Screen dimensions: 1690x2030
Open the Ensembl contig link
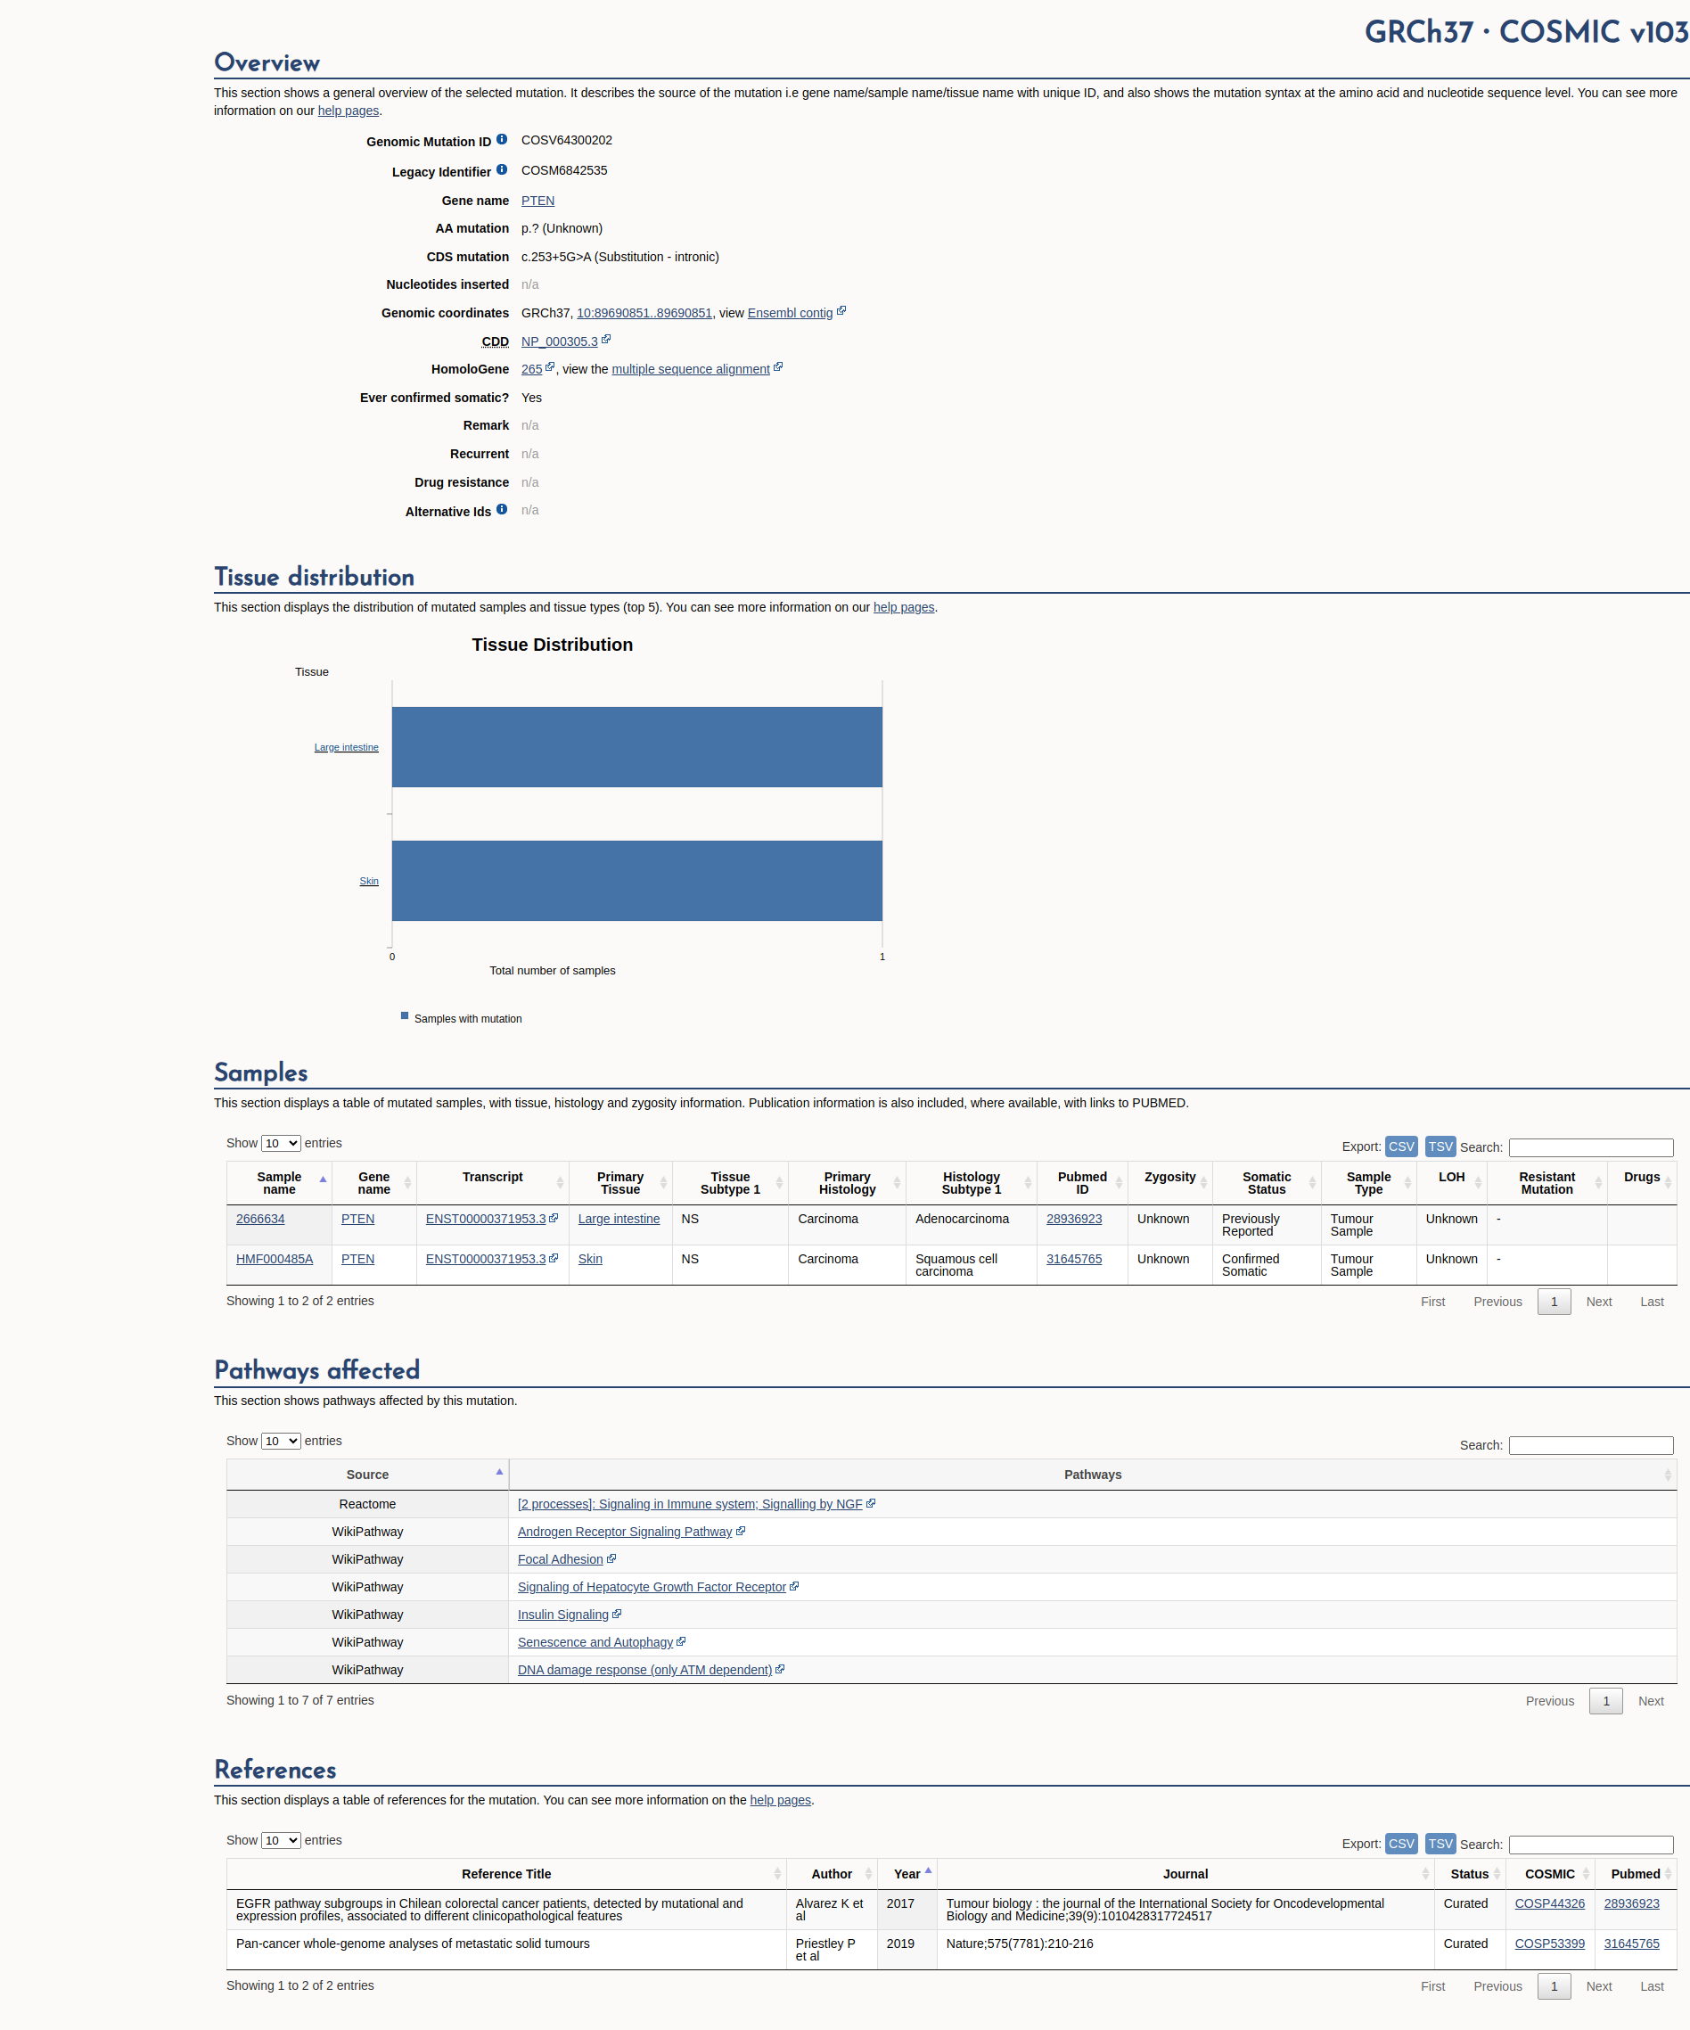[x=790, y=313]
